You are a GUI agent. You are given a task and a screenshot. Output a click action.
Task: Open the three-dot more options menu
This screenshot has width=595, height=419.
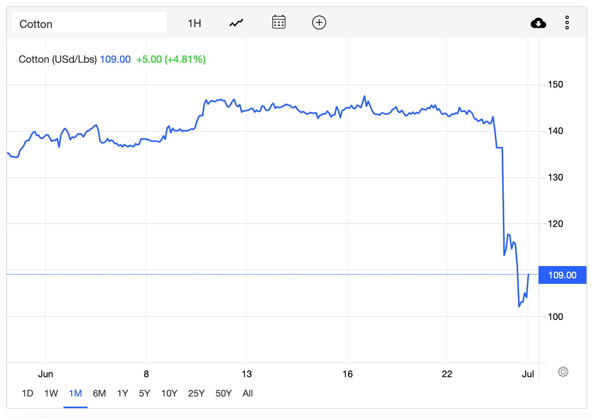[x=567, y=23]
